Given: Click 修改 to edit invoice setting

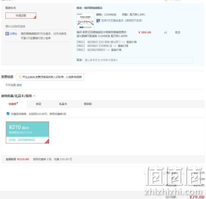Looking at the screenshot, I should pos(19,85).
